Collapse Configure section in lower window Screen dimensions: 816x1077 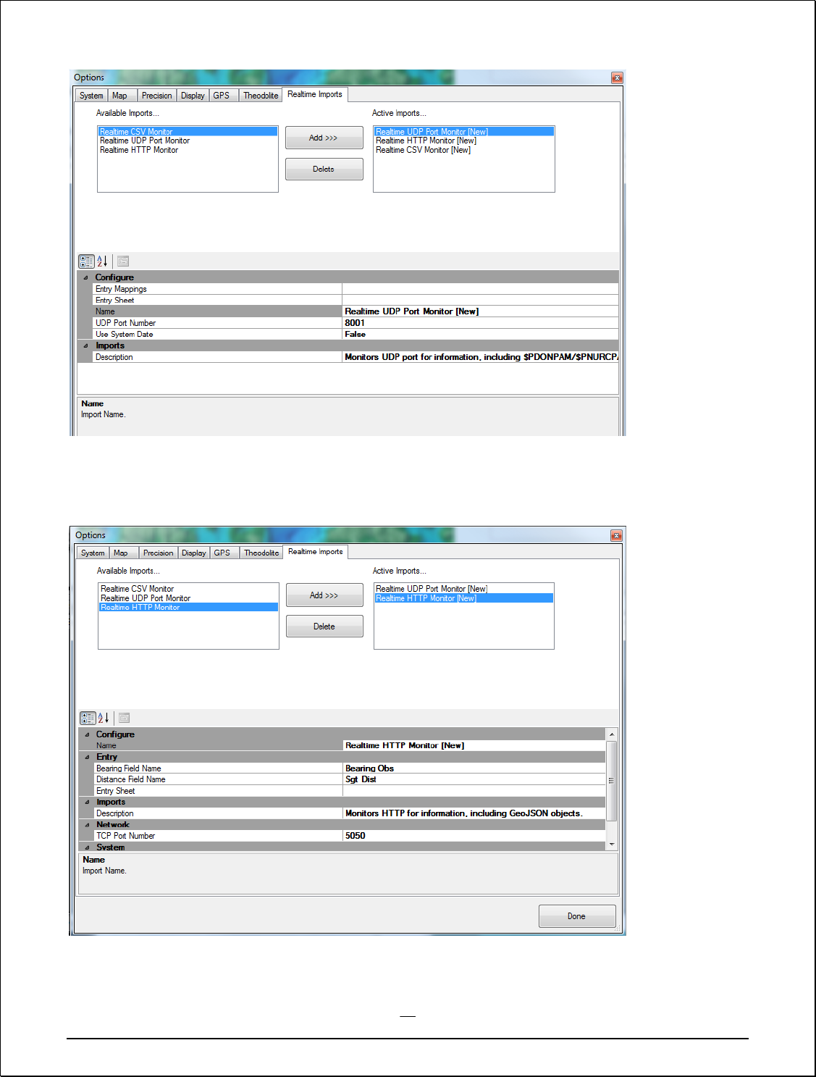(87, 734)
